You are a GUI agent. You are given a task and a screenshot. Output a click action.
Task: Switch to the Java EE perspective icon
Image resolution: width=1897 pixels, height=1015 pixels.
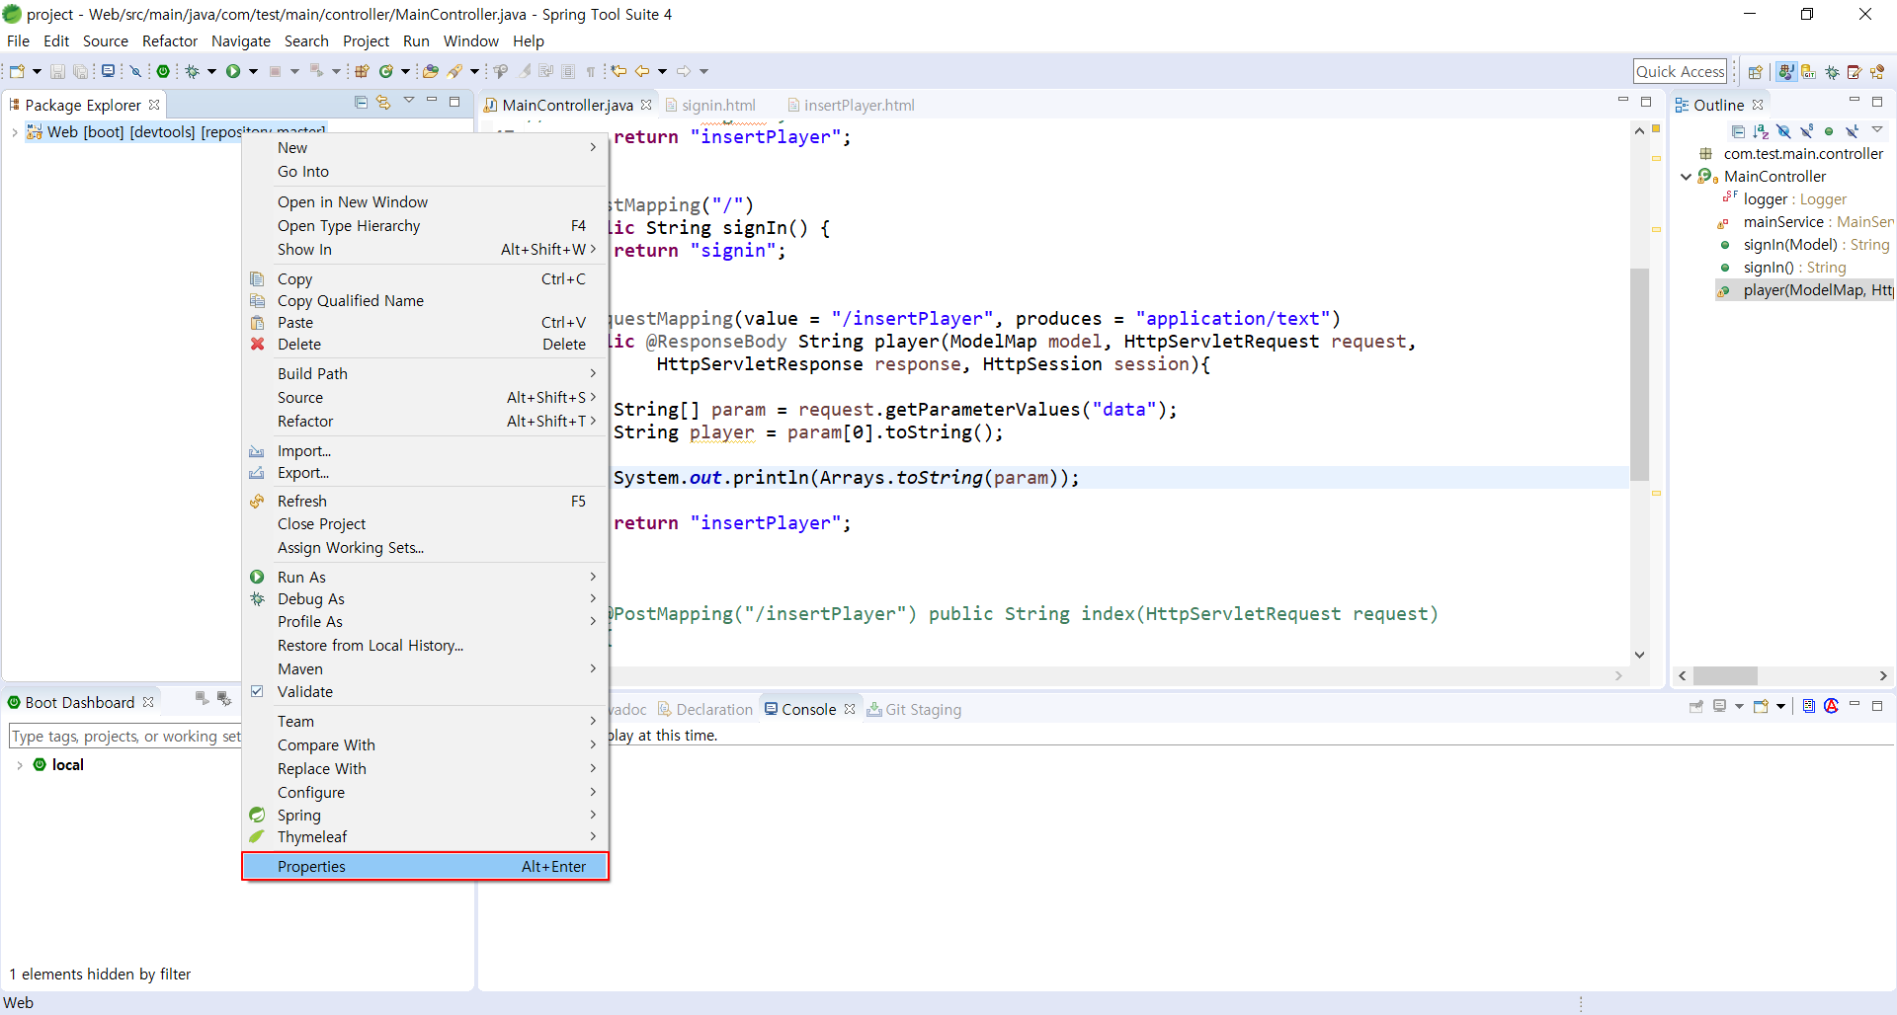point(1877,72)
